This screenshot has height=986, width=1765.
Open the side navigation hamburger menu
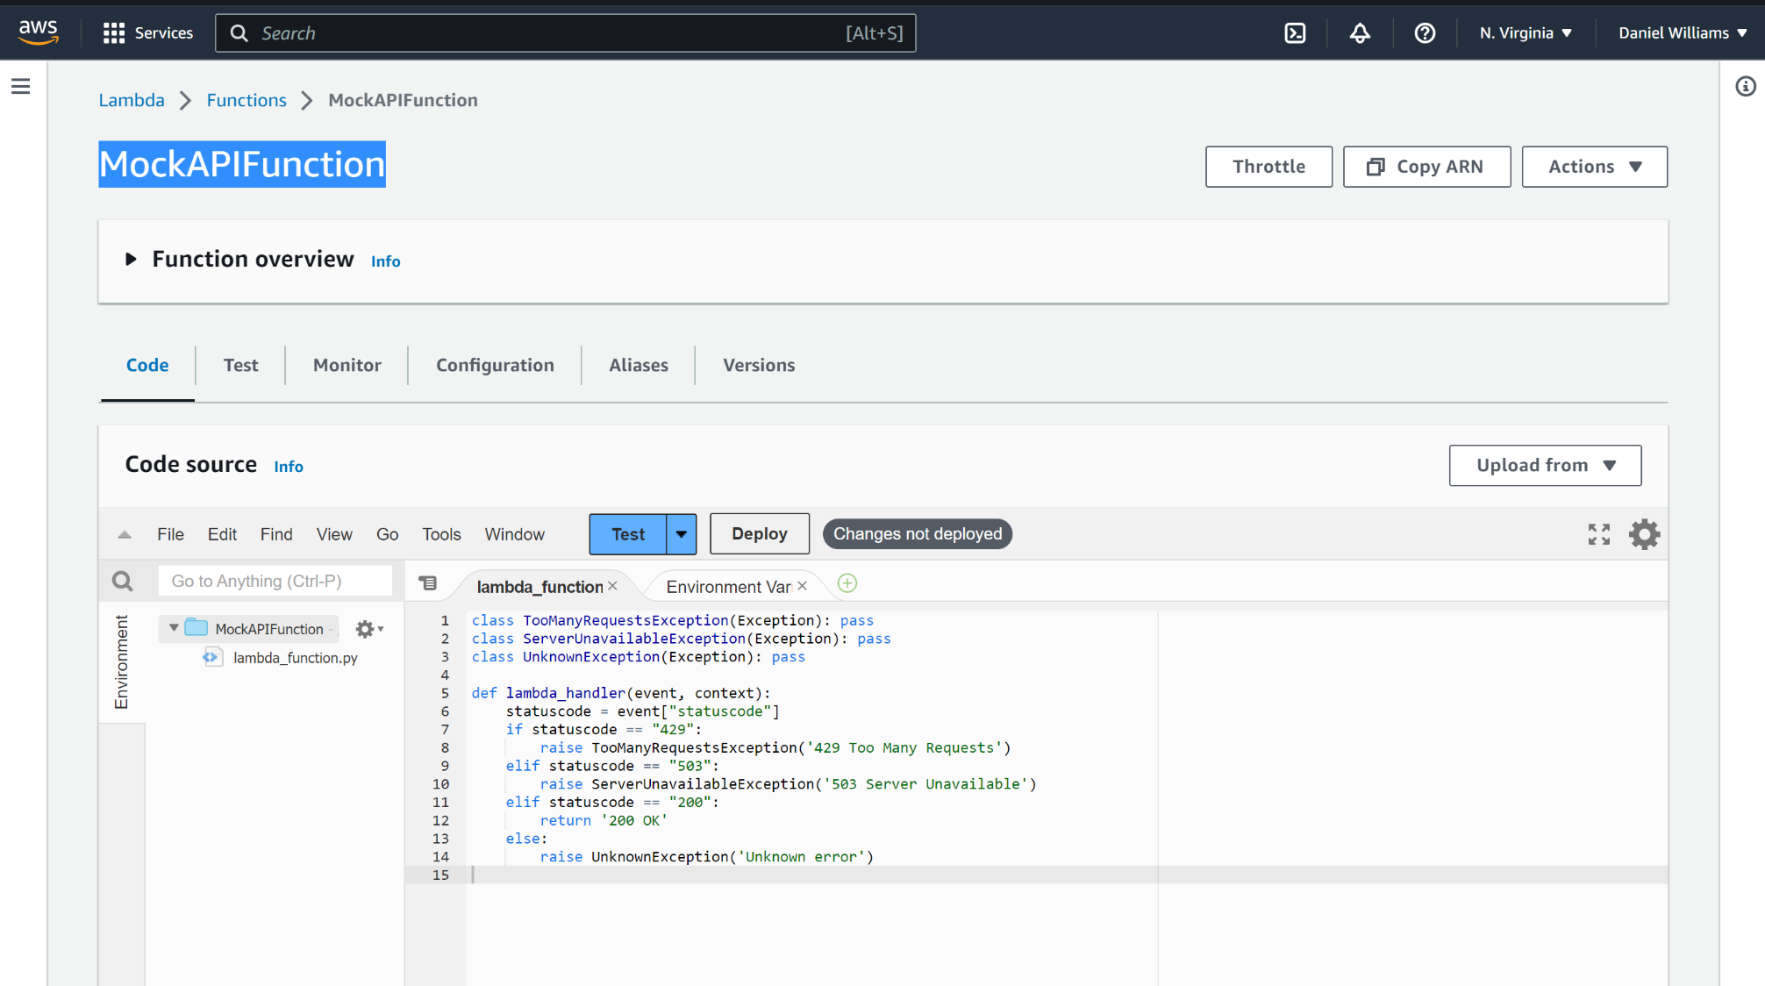click(x=21, y=86)
